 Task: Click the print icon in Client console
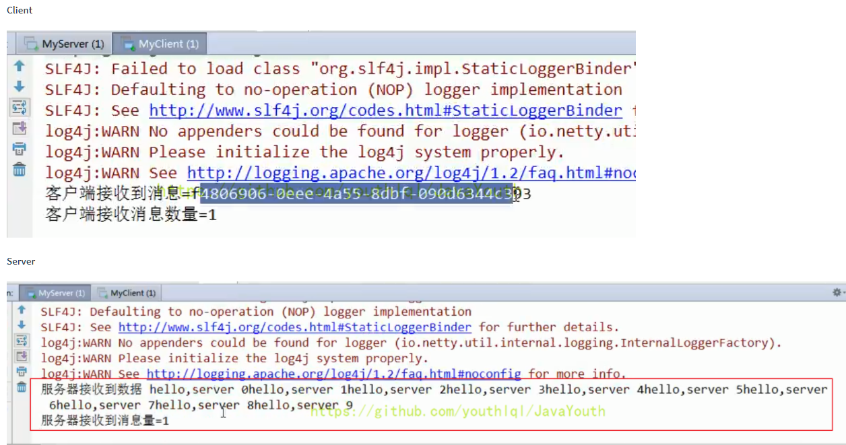(19, 149)
